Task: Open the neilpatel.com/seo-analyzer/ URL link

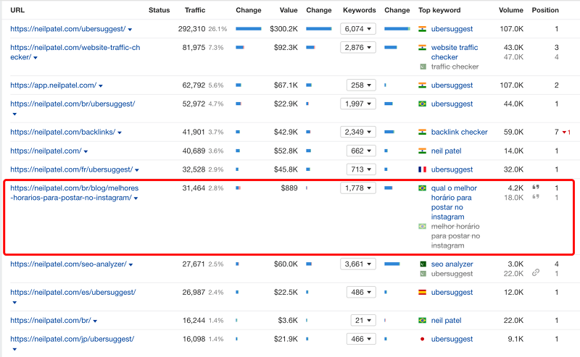Action: [68, 264]
